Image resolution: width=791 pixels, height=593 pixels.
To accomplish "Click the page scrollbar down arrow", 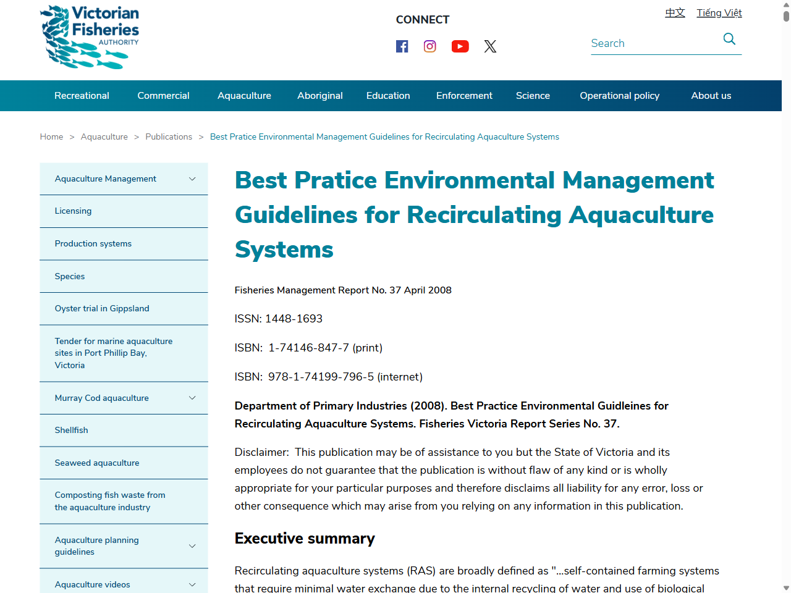I will (787, 589).
